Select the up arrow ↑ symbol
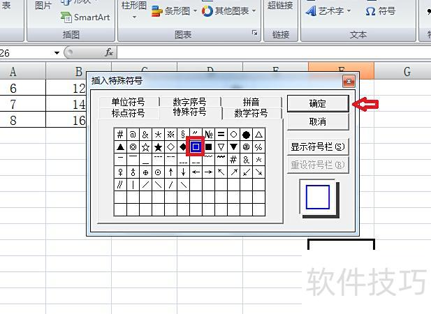This screenshot has height=314, width=431. [170, 172]
